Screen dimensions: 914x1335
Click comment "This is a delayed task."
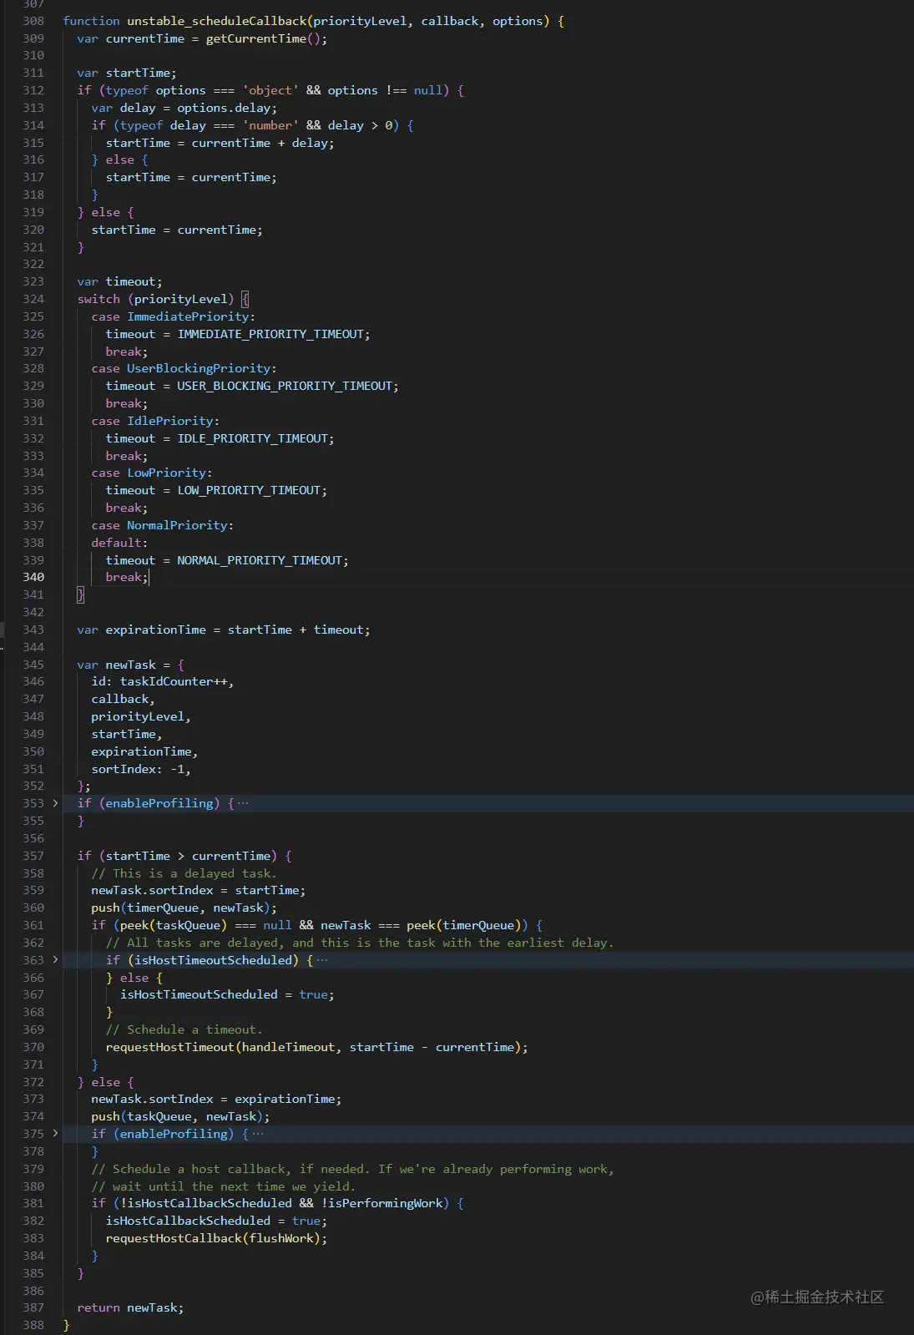click(x=184, y=873)
